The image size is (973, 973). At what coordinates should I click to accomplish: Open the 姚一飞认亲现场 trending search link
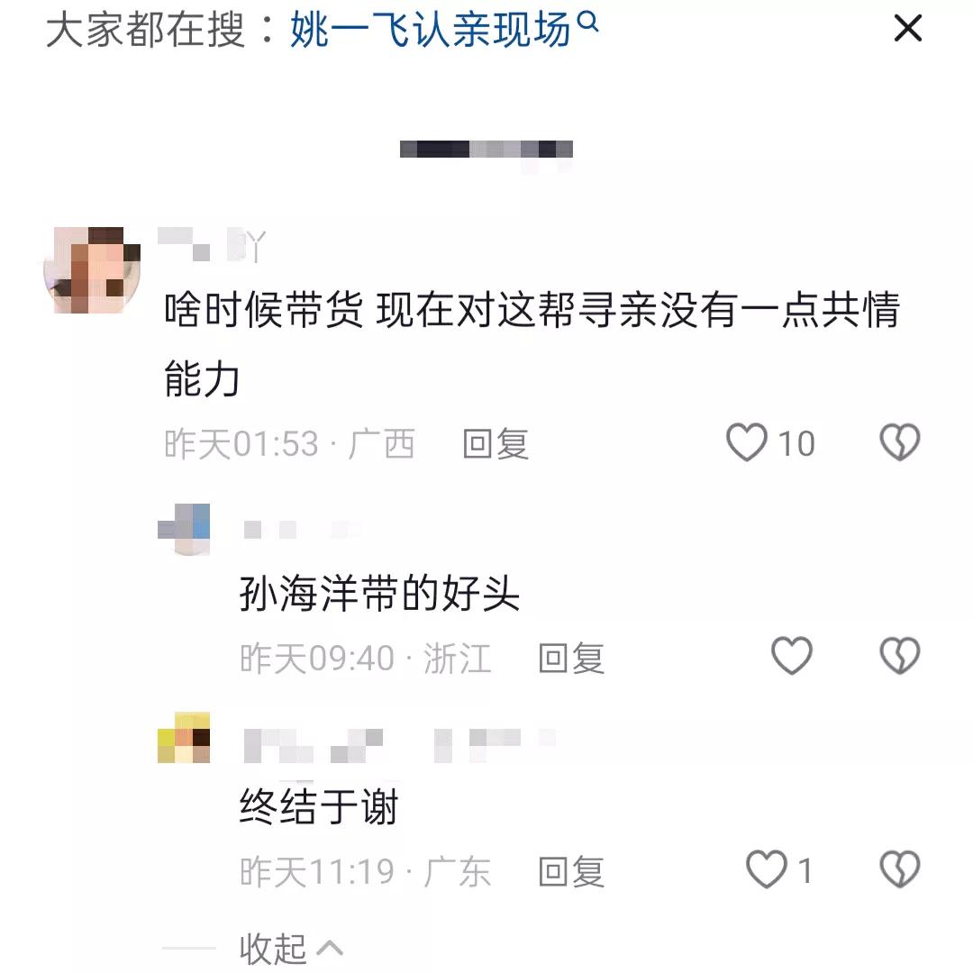point(430,30)
